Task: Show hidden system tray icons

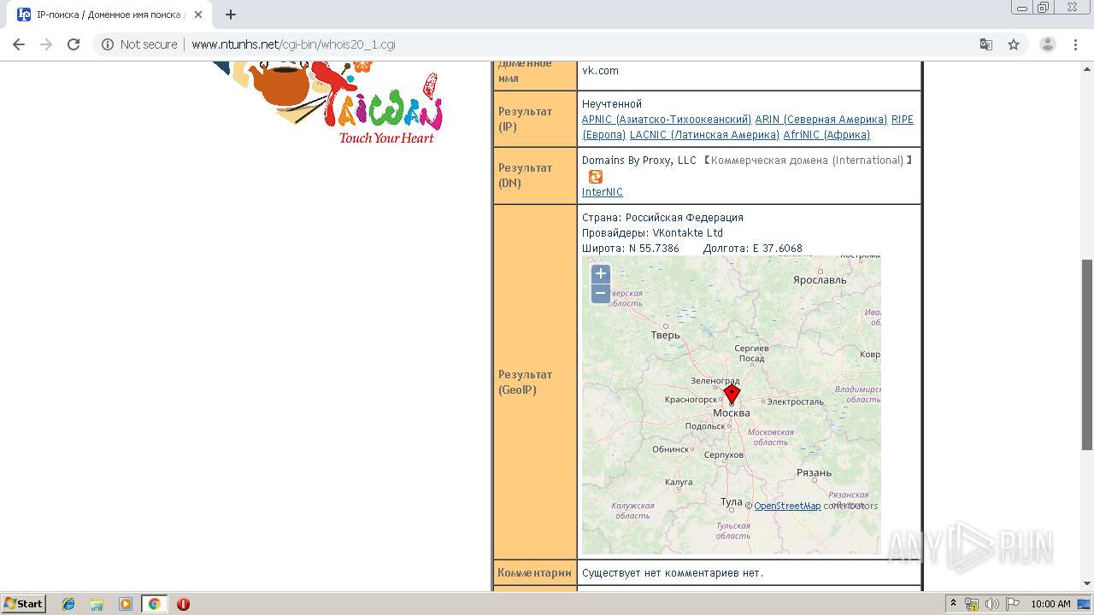Action: (x=954, y=604)
